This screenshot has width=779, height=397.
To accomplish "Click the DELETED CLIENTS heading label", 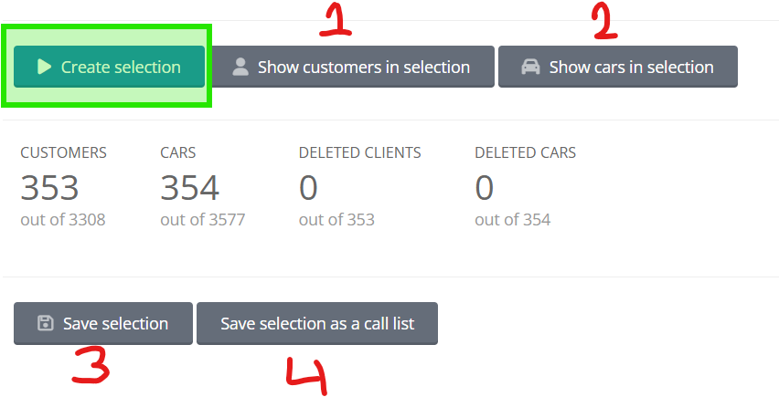I will pyautogui.click(x=359, y=152).
